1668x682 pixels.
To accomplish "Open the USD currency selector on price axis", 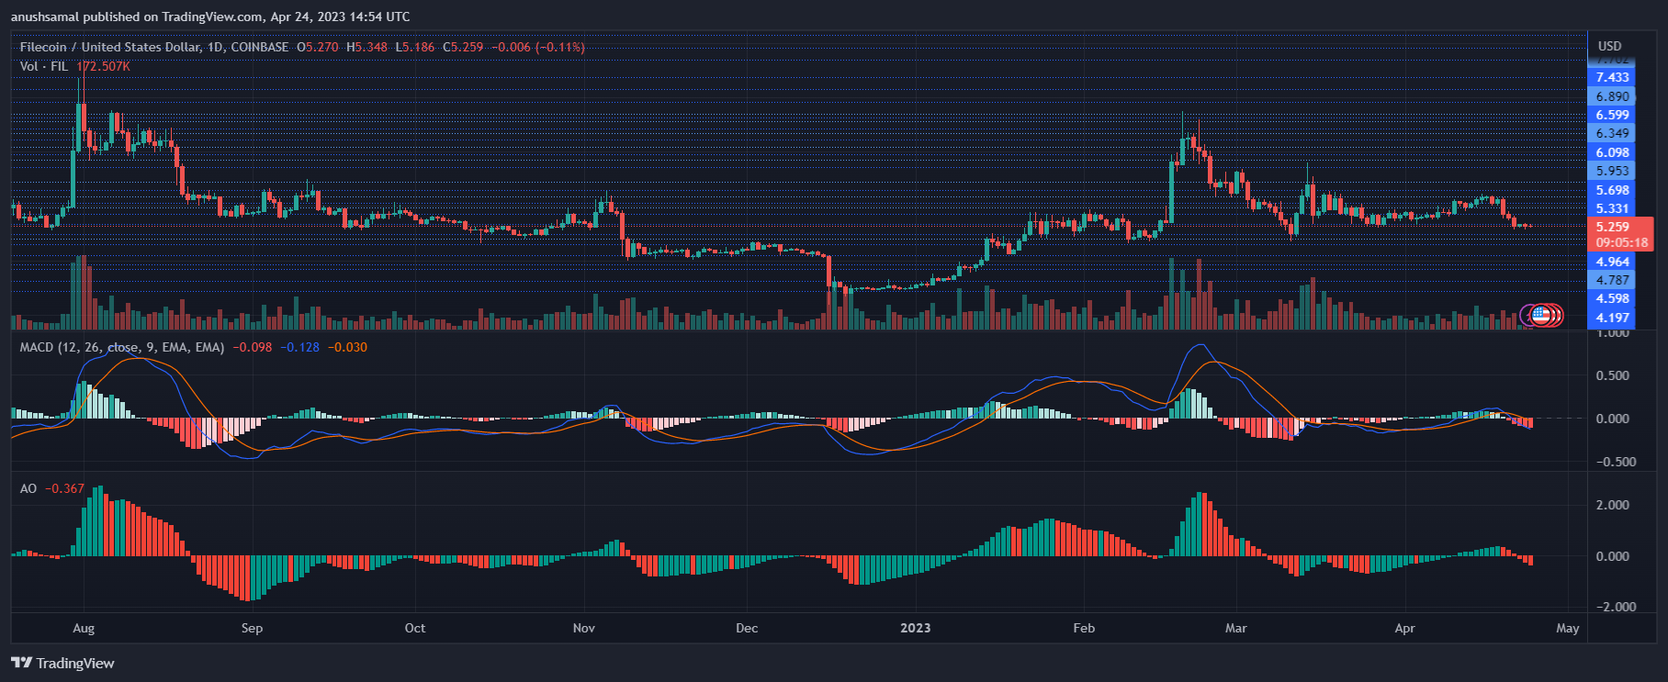I will coord(1609,46).
